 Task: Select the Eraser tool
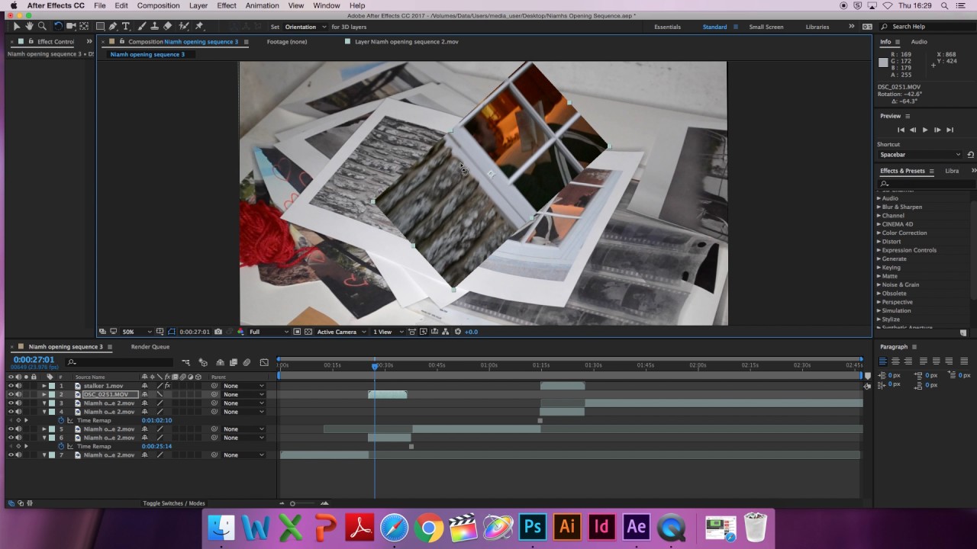click(x=168, y=26)
